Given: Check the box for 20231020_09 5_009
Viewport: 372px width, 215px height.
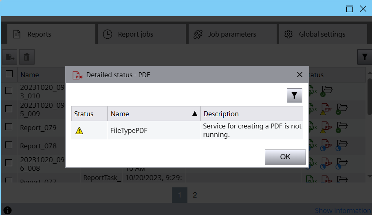Looking at the screenshot, I should 9,109.
